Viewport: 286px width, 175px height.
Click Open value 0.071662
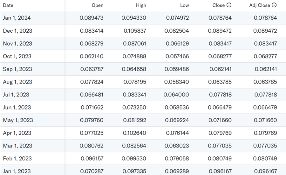[92, 107]
